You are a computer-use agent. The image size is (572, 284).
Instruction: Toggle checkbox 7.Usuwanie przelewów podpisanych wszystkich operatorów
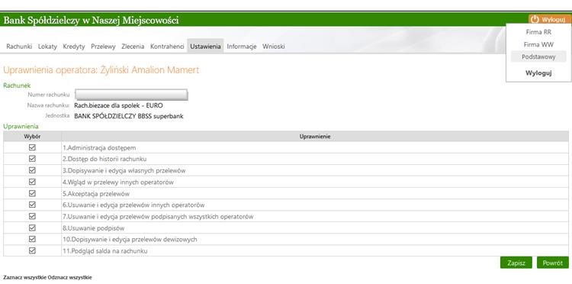pyautogui.click(x=32, y=217)
